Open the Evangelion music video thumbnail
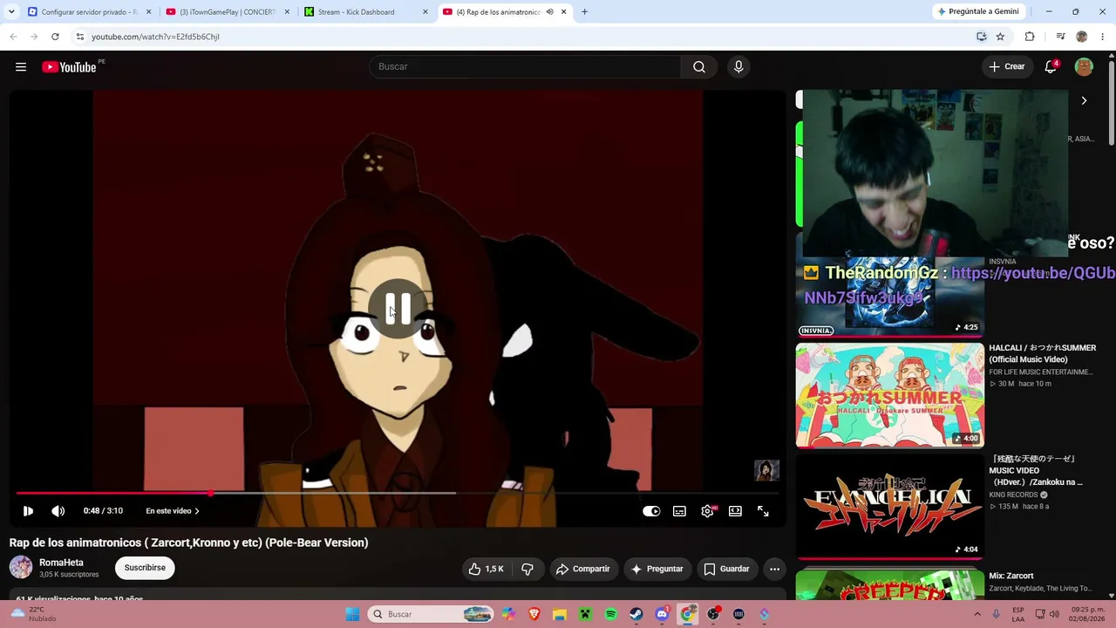The image size is (1116, 628). pos(889,506)
